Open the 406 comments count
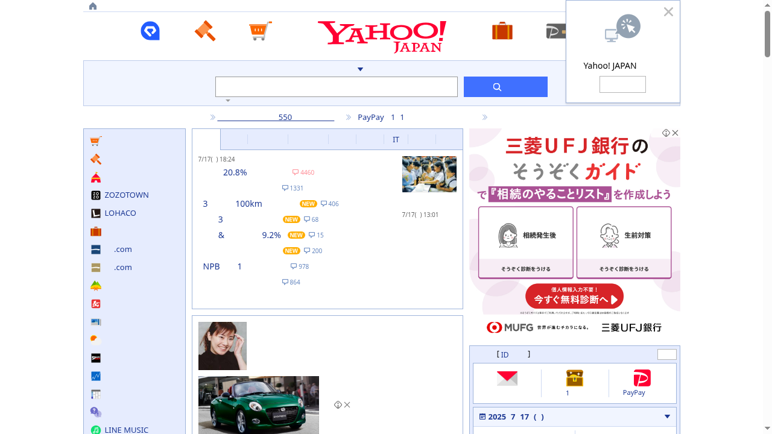This screenshot has height=434, width=772. [330, 204]
